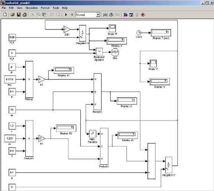214x191 pixels.
Task: Save the model with the floppy disk icon
Action: [x=18, y=15]
